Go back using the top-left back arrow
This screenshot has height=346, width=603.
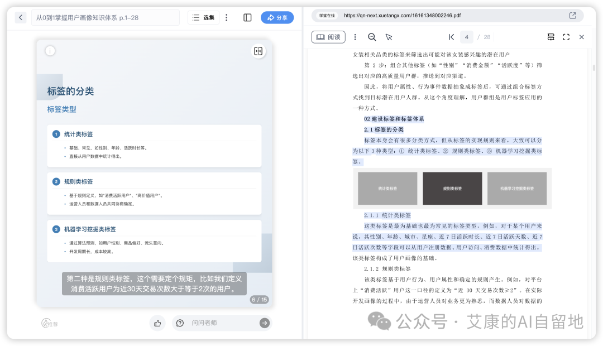(21, 17)
